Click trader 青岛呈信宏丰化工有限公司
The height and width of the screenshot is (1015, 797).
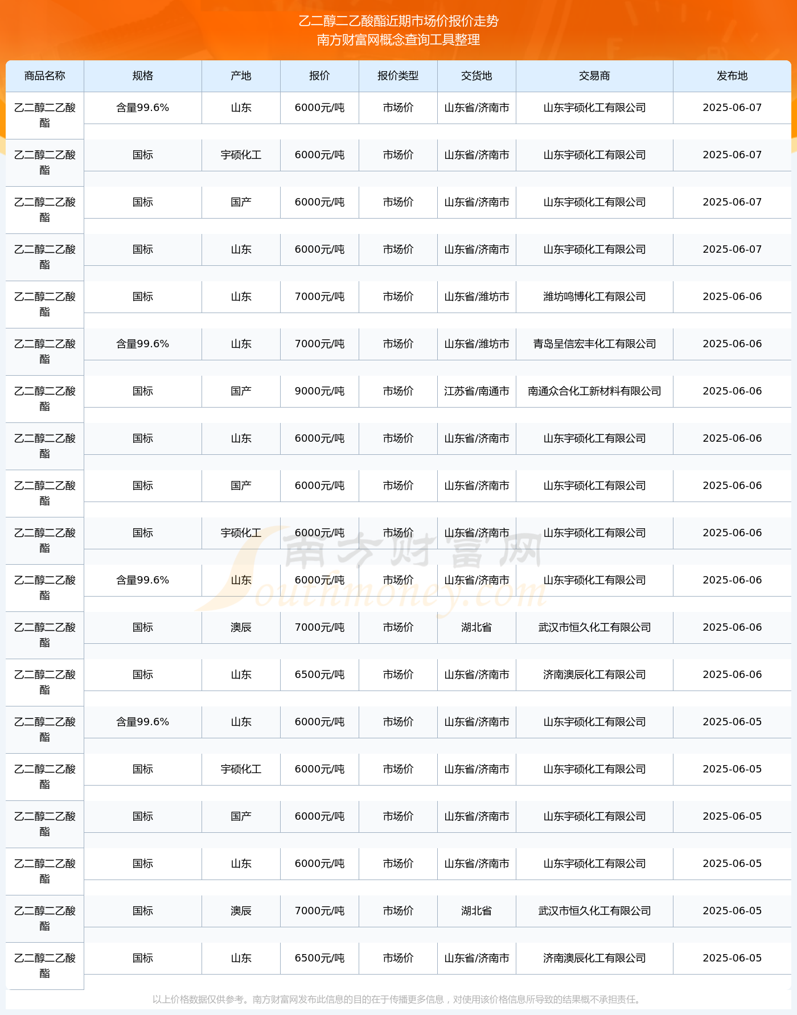click(x=594, y=344)
